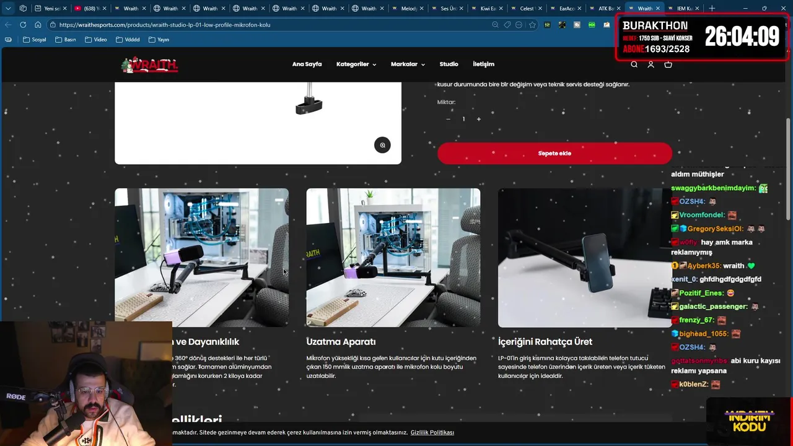Image resolution: width=793 pixels, height=446 pixels.
Task: Open the shopping cart icon
Action: tap(668, 64)
